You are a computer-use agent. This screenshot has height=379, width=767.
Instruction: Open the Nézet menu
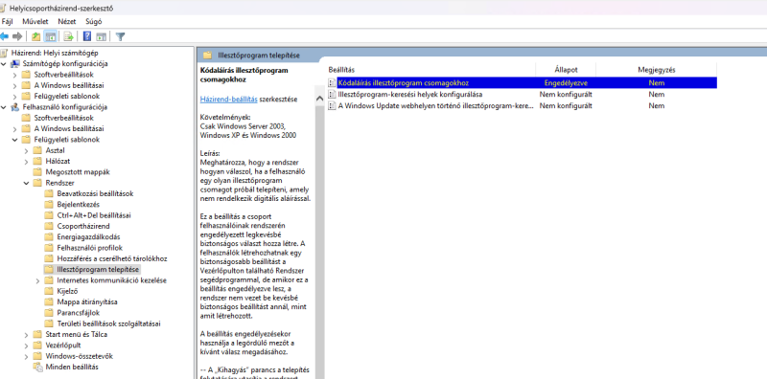click(x=67, y=21)
